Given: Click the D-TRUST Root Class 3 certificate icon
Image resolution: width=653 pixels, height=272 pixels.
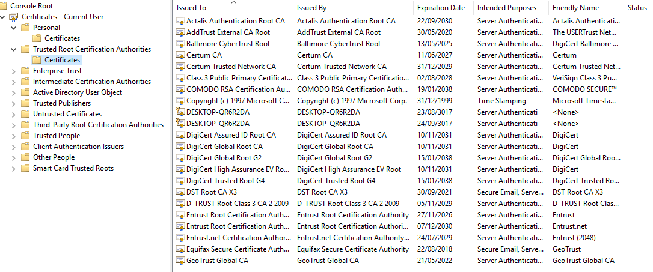Looking at the screenshot, I should [x=180, y=204].
